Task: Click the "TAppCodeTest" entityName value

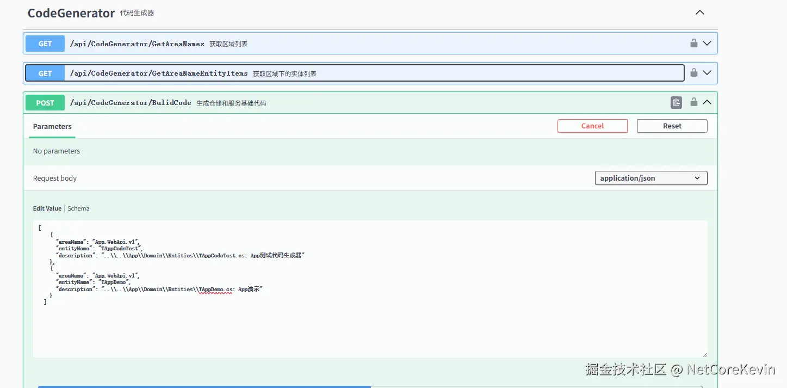Action: click(120, 248)
